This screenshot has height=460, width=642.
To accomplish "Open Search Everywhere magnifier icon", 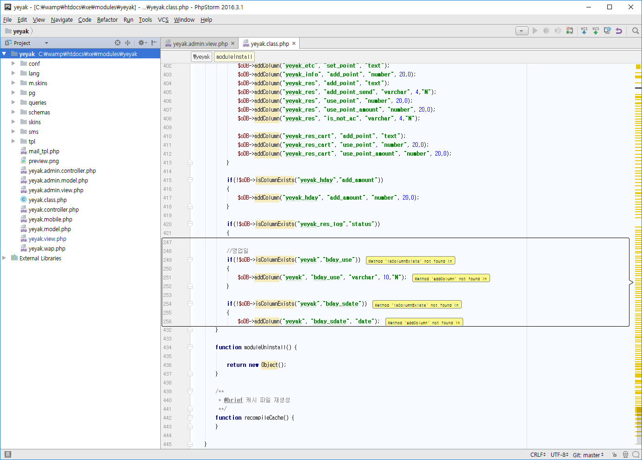I will [636, 31].
